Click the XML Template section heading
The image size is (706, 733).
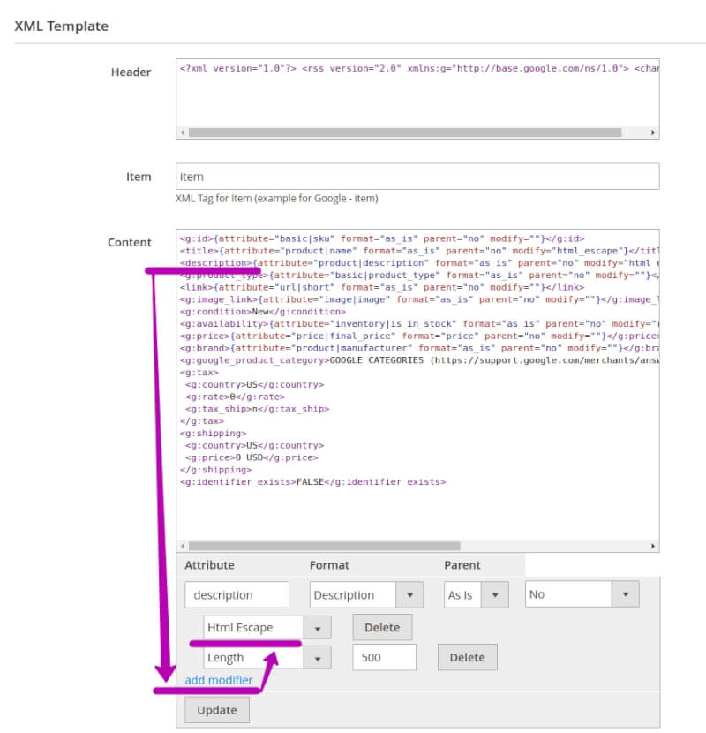[x=61, y=26]
